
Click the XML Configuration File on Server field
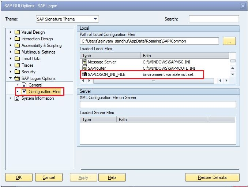(x=158, y=104)
